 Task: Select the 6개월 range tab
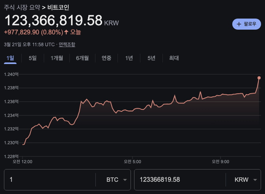82,58
